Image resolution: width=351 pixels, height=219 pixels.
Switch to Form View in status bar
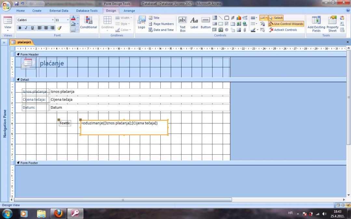[x=338, y=205]
